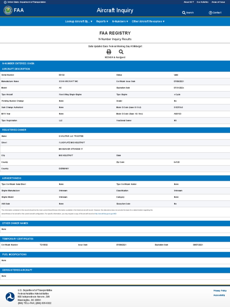Click the Aircraft Inquiry page title
The image size is (230, 307).
[115, 10]
